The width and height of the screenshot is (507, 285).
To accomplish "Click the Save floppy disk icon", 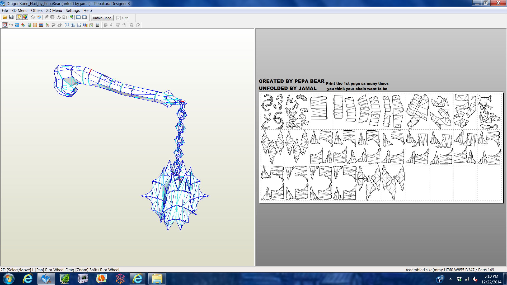I will coord(11,17).
